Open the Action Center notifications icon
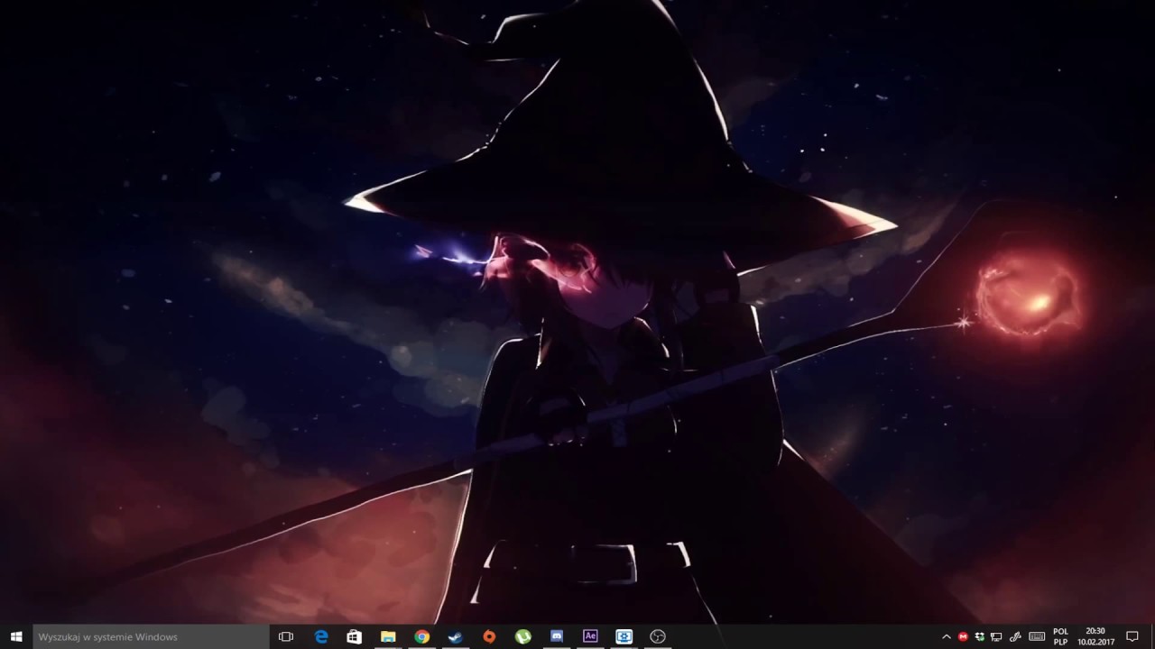This screenshot has height=649, width=1155. (1132, 637)
